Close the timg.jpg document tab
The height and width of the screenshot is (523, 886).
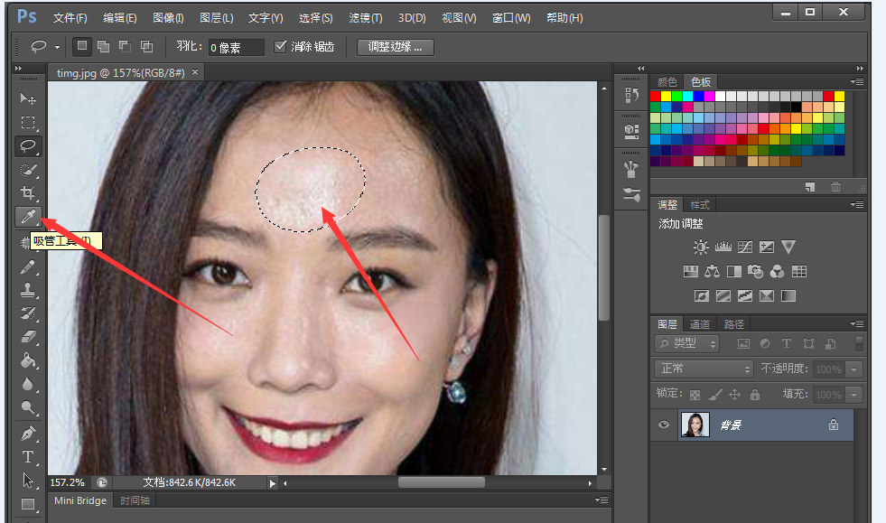pyautogui.click(x=195, y=71)
